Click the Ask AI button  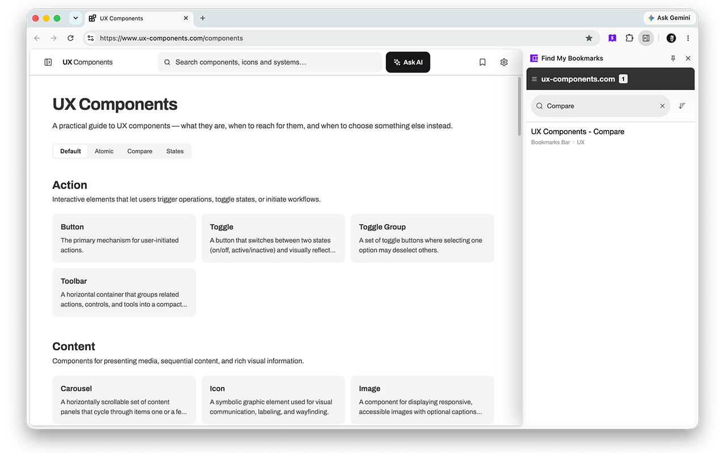(408, 62)
